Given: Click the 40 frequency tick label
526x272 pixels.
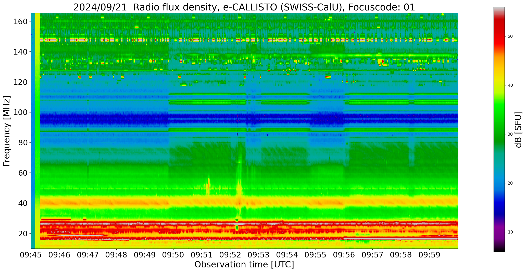Looking at the screenshot, I should 23,203.
